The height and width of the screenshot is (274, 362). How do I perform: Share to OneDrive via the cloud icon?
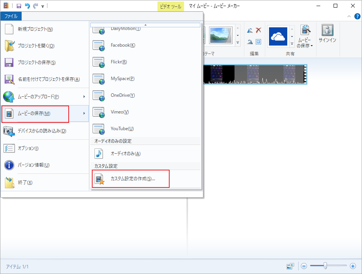click(x=278, y=36)
